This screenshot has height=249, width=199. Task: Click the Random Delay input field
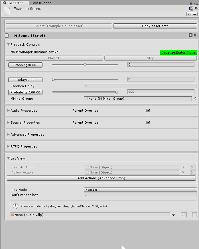tap(140, 86)
